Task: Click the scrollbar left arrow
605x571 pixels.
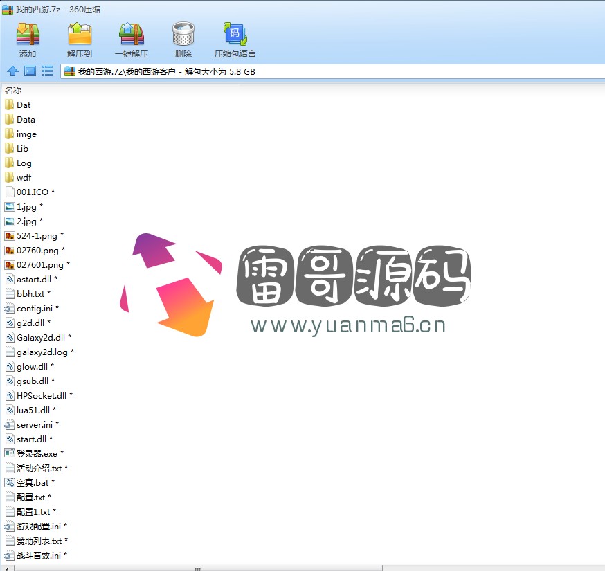Action: point(6,568)
